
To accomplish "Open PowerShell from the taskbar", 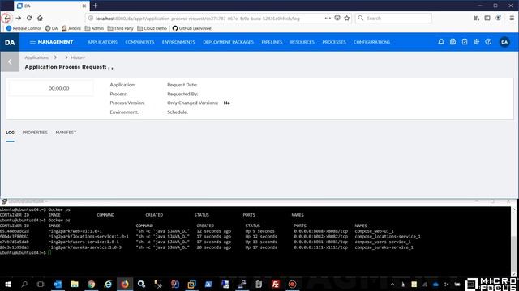I will point(208,284).
